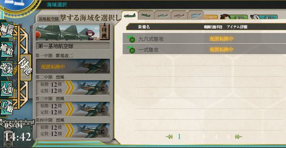Return to 母港 home port
The height and width of the screenshot is (148, 286).
(26, 67)
